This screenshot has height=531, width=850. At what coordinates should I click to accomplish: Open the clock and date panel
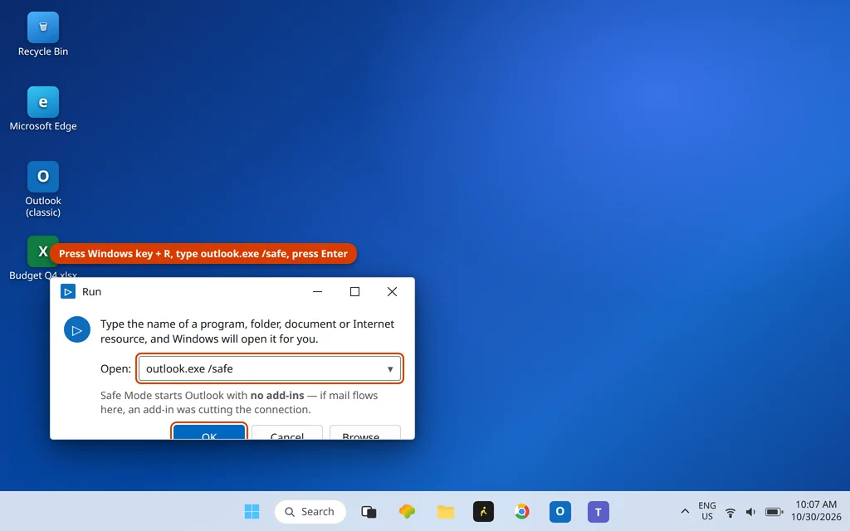[816, 511]
